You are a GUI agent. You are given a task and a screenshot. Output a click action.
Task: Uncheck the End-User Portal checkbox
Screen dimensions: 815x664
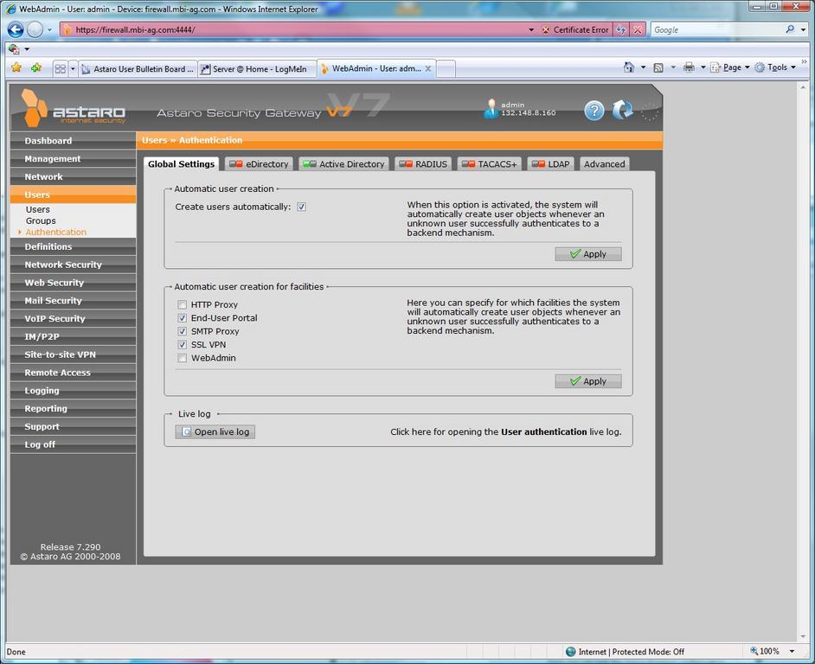[x=182, y=318]
